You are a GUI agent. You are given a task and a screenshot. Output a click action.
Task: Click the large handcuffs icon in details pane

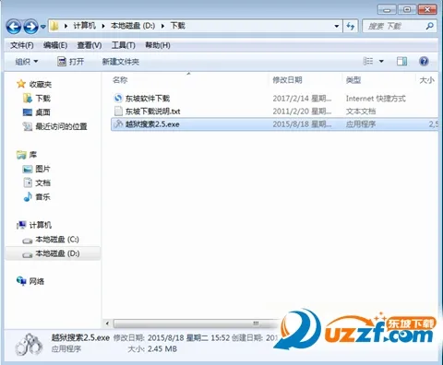click(x=29, y=344)
